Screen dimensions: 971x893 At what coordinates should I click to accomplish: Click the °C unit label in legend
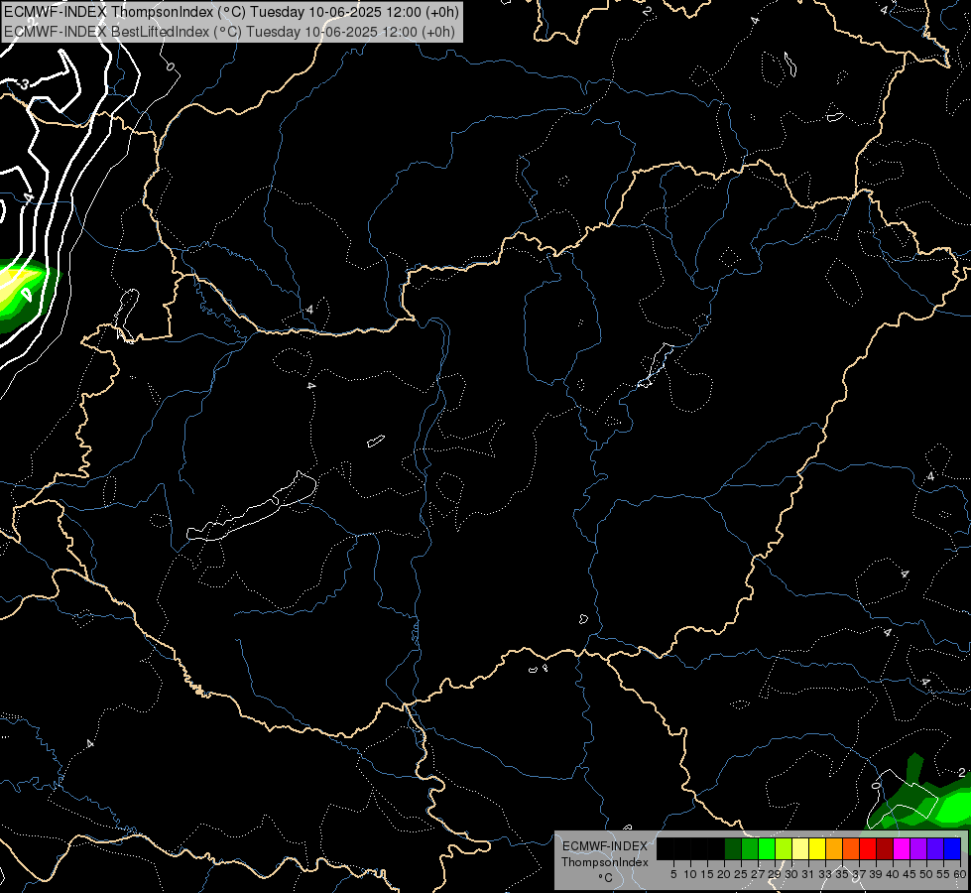606,878
